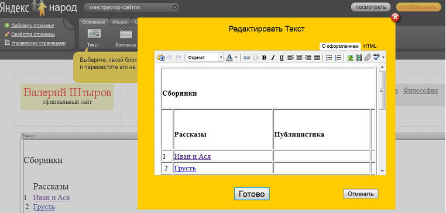Screen dimensions: 446x213
Task: Click the Иван и Ася link on page
Action: [x=52, y=197]
